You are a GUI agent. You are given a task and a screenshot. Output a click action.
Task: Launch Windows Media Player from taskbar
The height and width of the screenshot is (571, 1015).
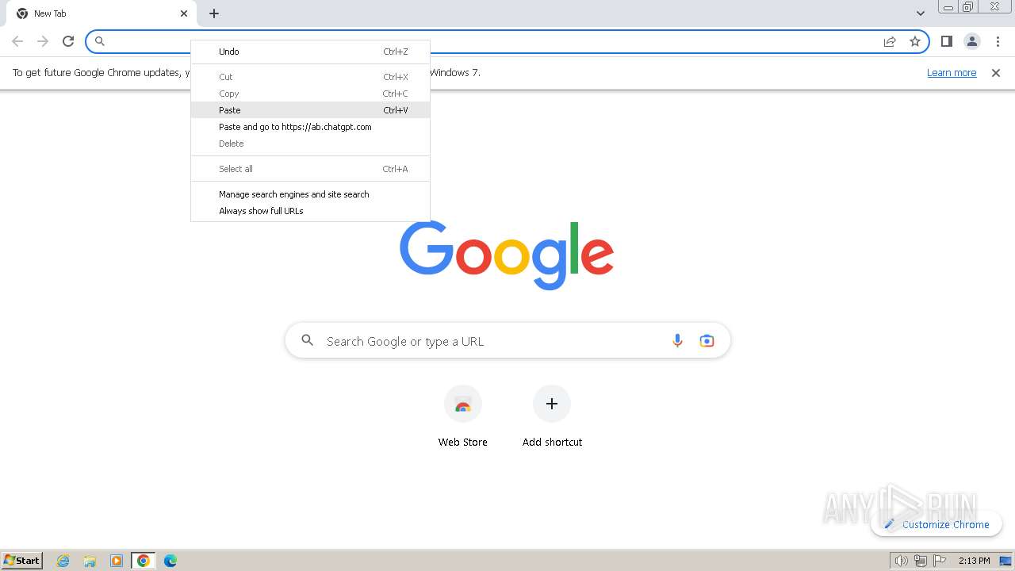pyautogui.click(x=117, y=561)
